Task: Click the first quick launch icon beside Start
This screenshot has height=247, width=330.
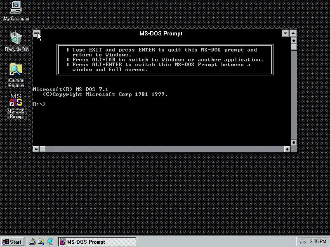Action: click(32, 242)
